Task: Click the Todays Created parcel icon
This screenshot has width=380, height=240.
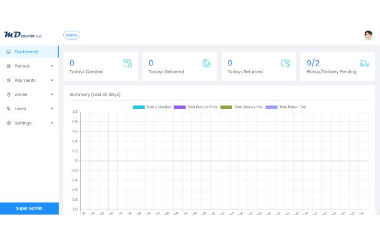Action: [x=127, y=63]
